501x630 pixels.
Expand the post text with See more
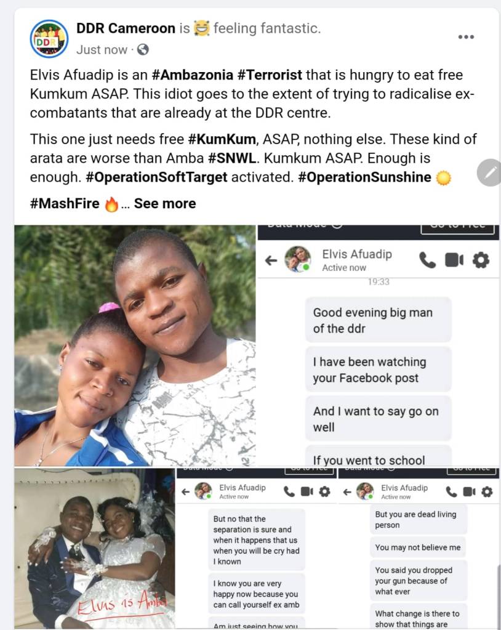coord(165,204)
